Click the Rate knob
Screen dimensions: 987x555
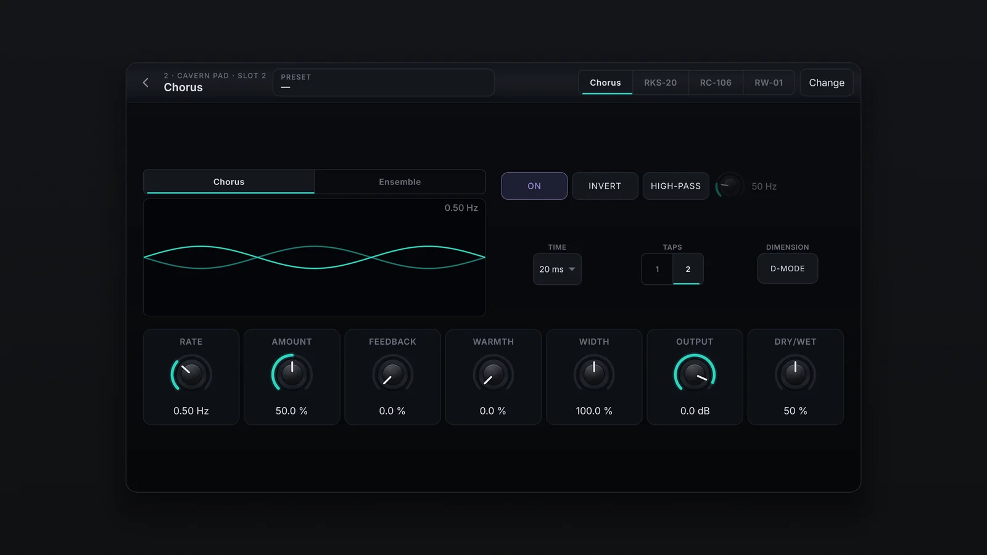(191, 374)
